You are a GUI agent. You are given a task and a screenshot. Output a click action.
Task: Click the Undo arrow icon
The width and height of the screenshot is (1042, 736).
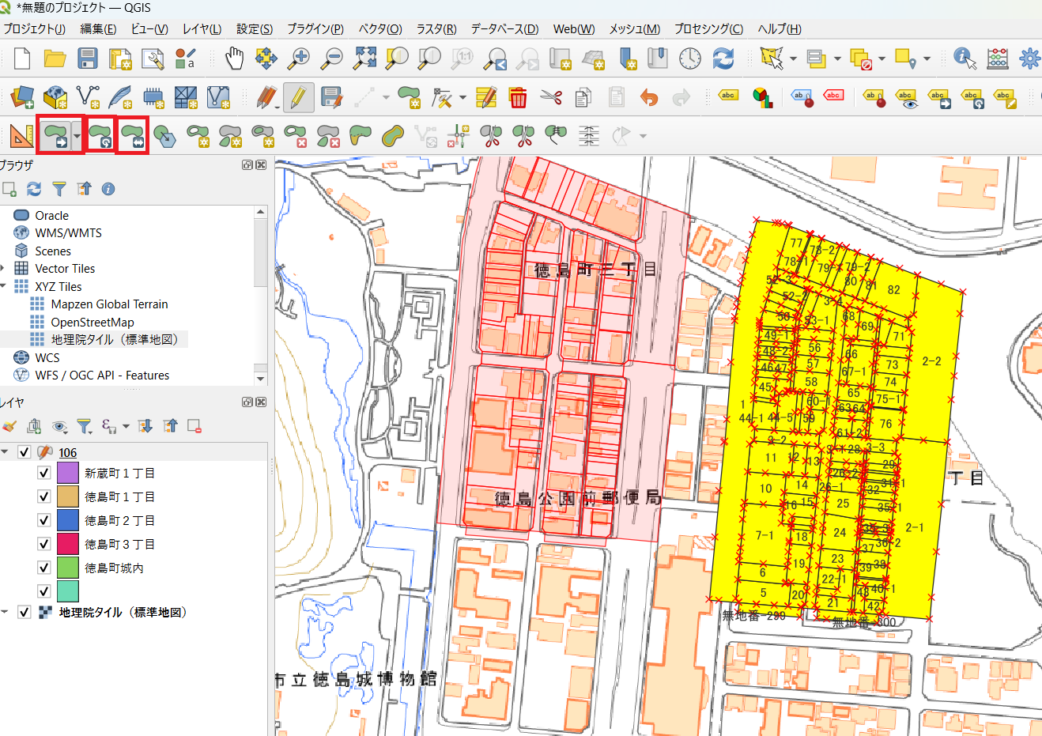point(649,97)
